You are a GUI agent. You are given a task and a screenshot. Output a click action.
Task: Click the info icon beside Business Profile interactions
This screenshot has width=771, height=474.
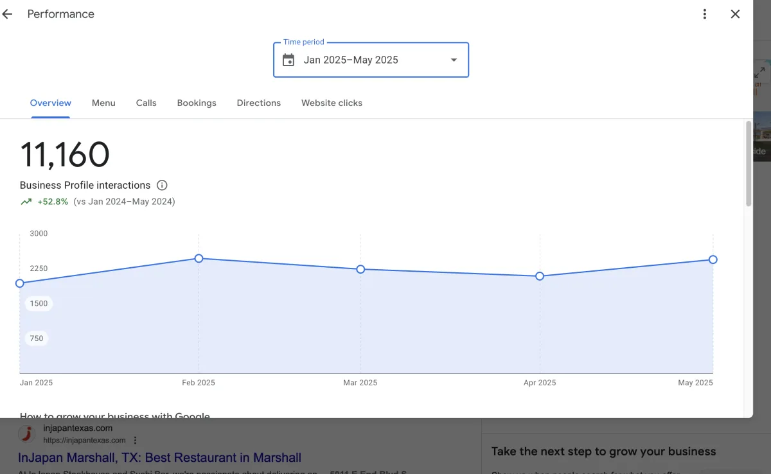coord(162,186)
